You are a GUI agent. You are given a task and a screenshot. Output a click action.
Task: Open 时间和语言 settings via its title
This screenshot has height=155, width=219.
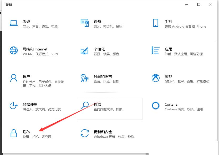pyautogui.click(x=103, y=77)
